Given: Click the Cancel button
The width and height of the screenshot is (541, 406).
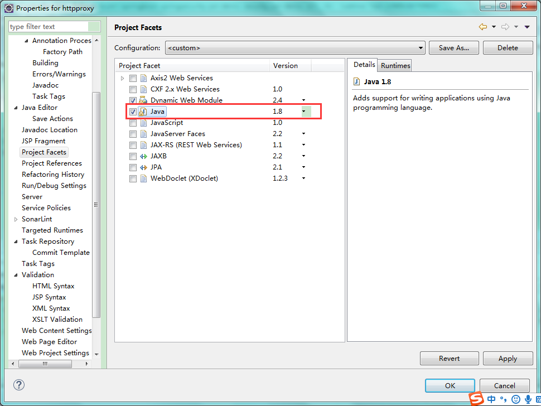Looking at the screenshot, I should click(504, 386).
